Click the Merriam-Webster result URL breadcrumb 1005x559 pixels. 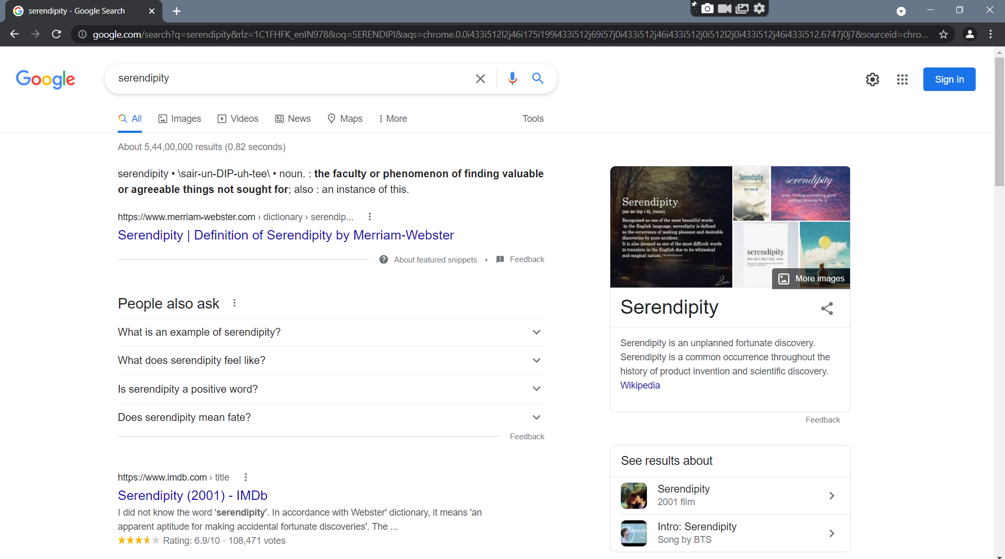[236, 217]
